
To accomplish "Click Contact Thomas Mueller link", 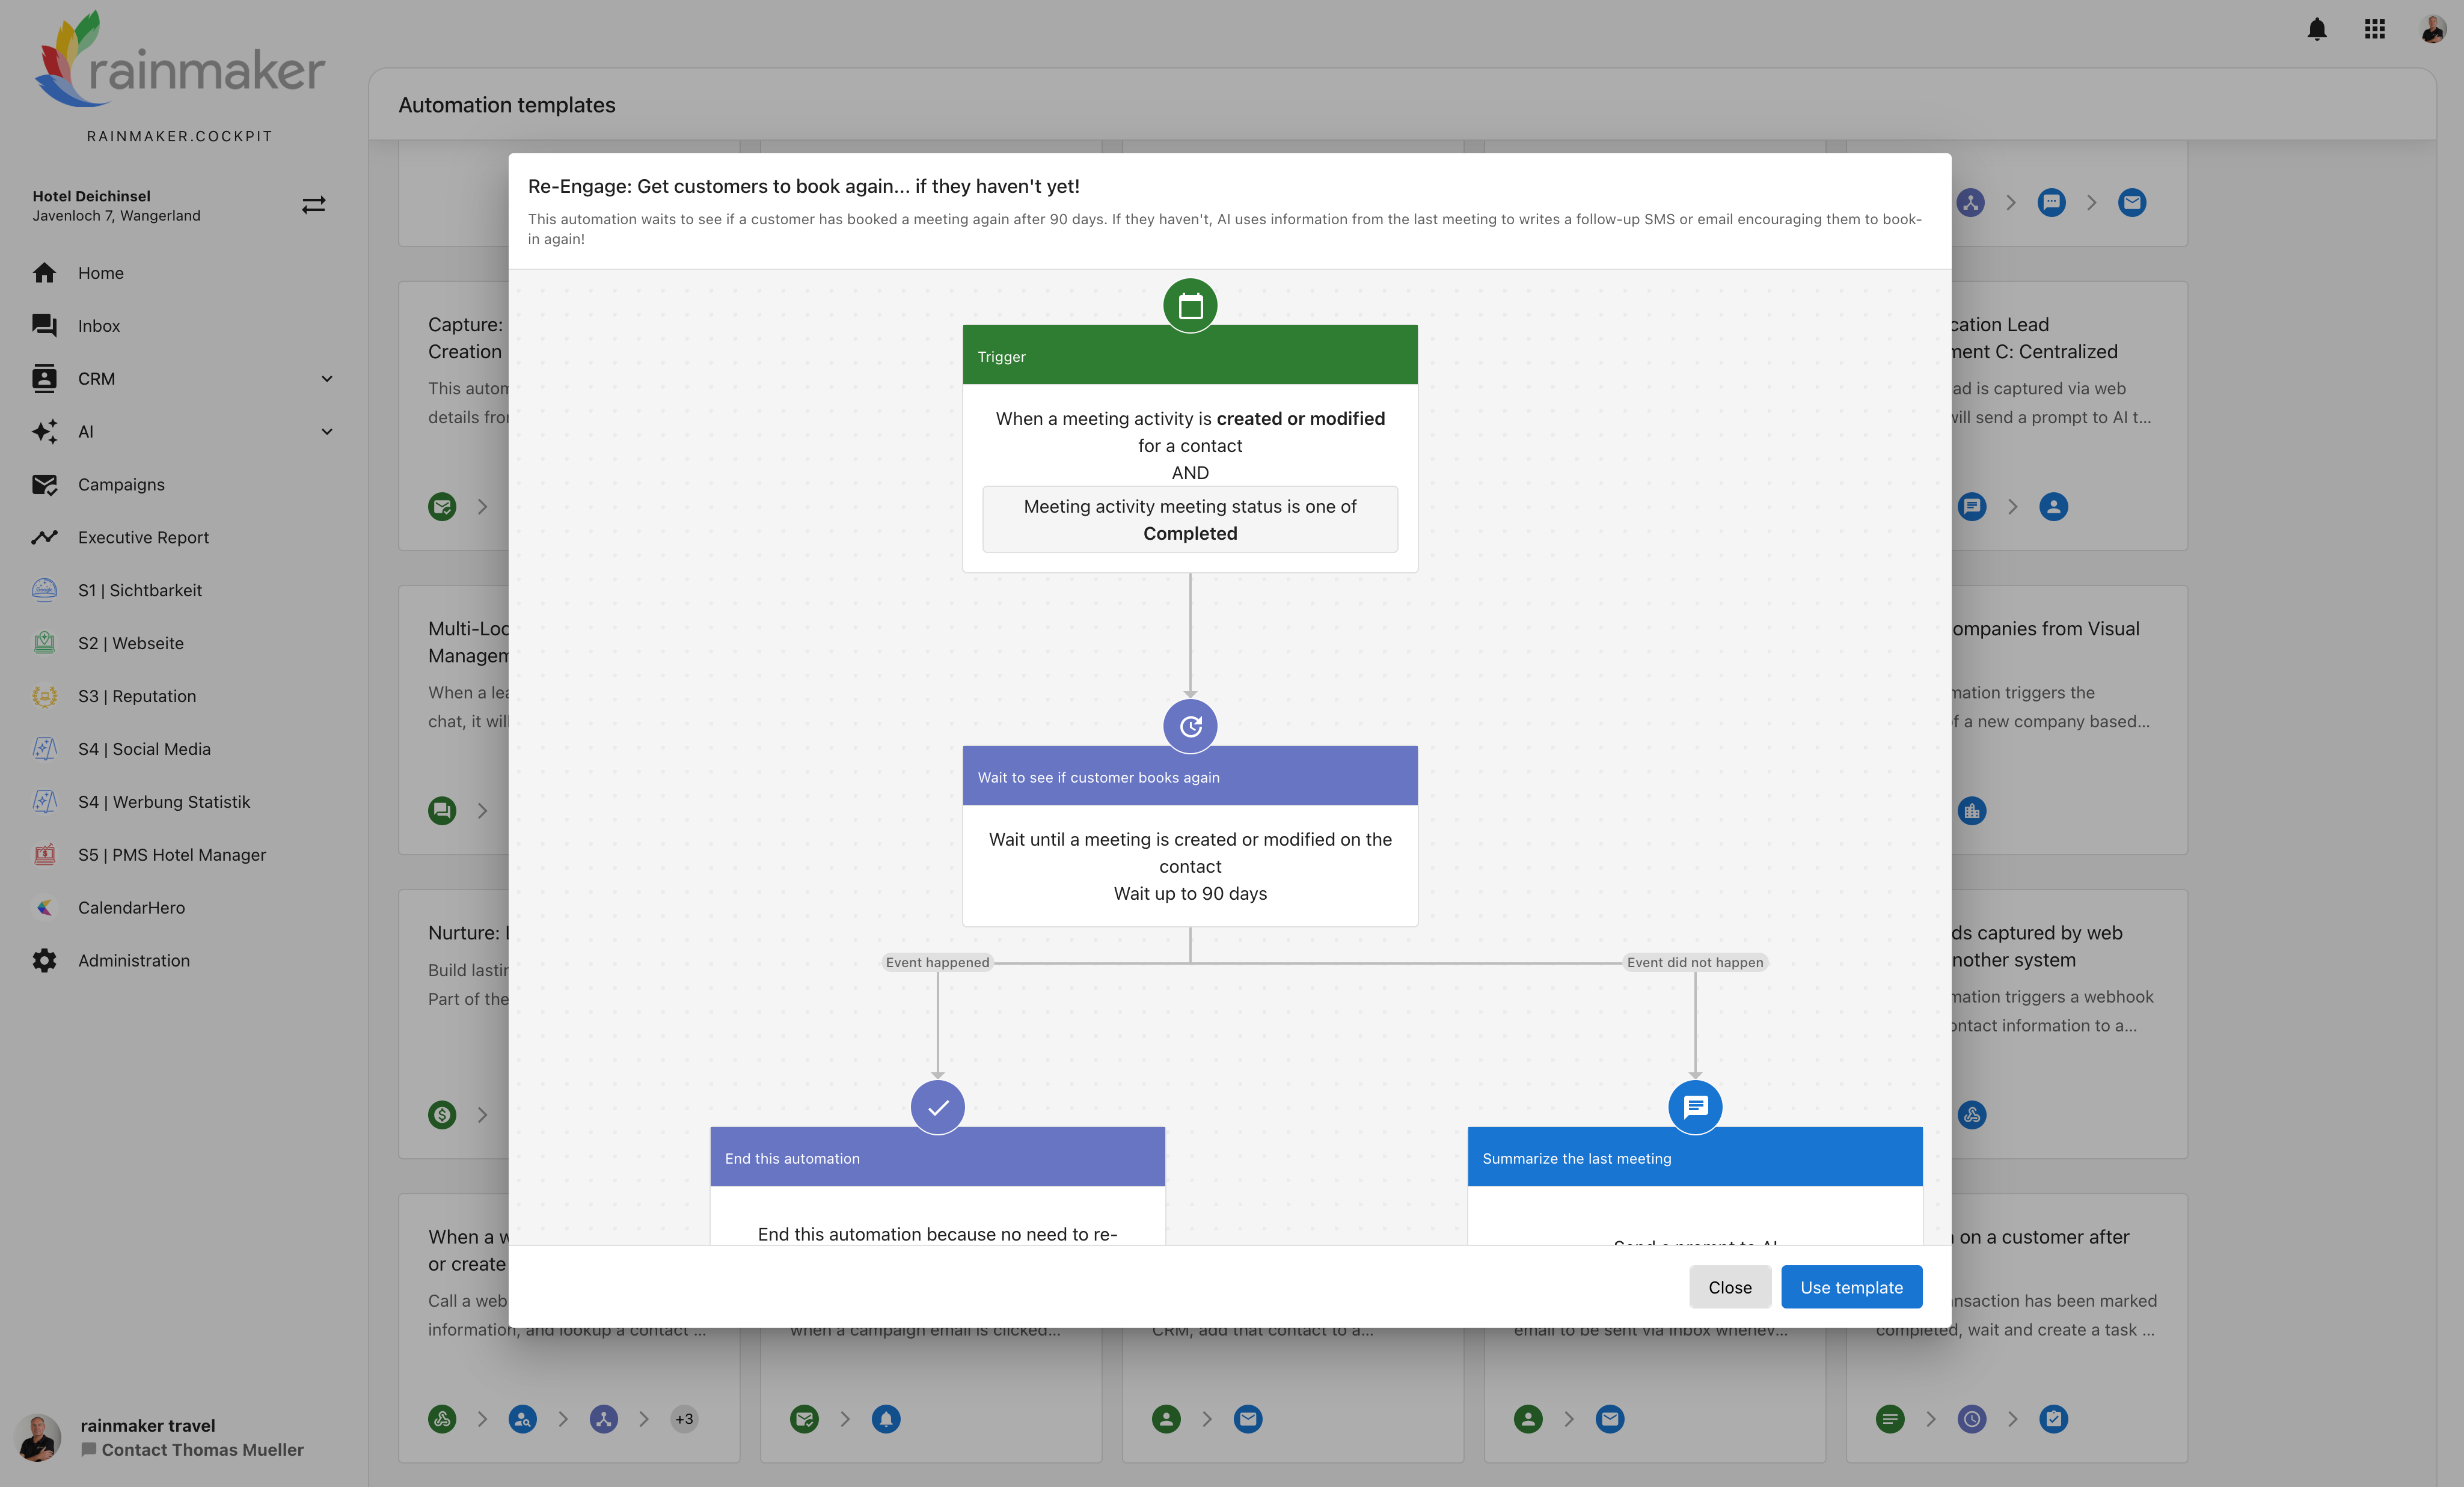I will 201,1450.
